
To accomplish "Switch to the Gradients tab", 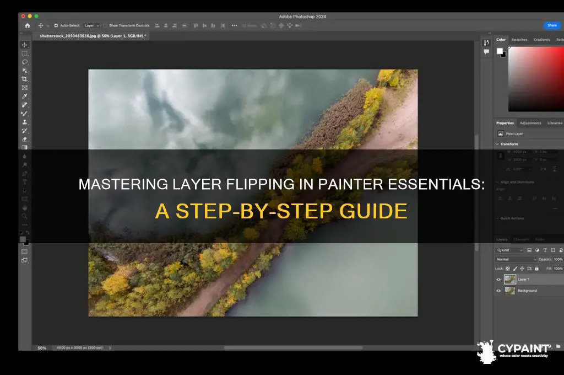I will point(541,40).
